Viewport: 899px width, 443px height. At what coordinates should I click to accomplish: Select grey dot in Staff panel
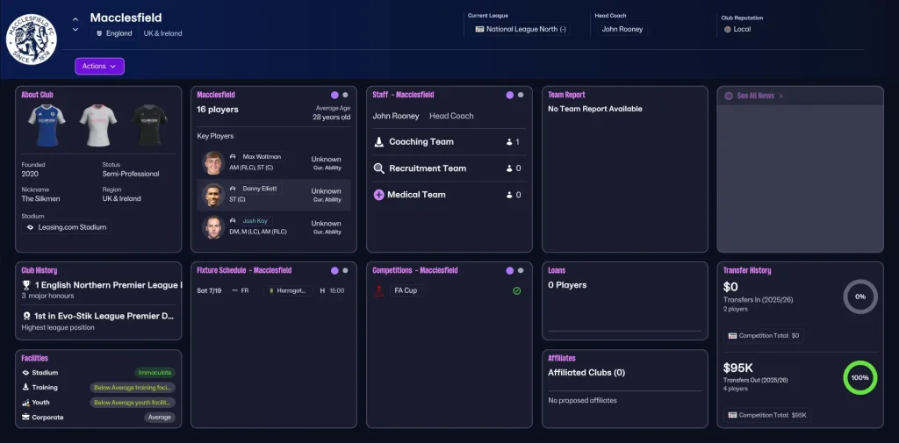(x=521, y=95)
